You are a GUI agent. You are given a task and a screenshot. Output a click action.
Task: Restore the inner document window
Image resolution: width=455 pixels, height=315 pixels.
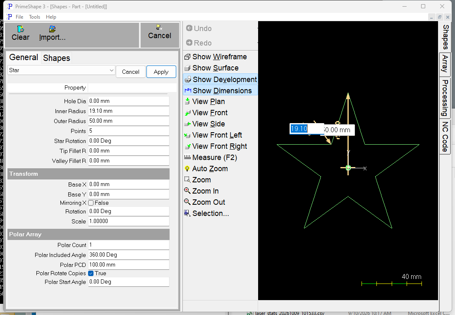[440, 17]
